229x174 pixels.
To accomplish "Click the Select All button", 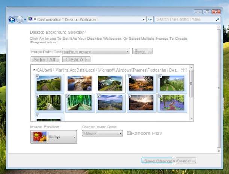I will [x=45, y=59].
